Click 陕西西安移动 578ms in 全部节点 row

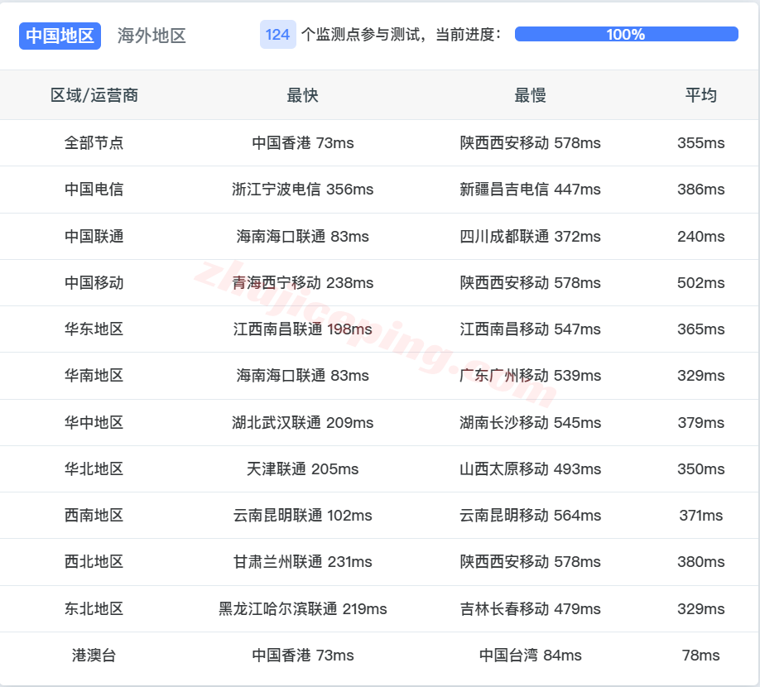coord(530,143)
